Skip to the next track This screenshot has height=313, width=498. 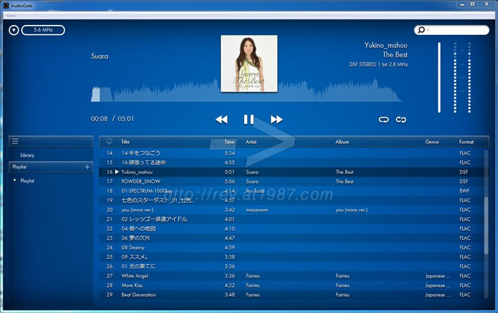point(276,119)
